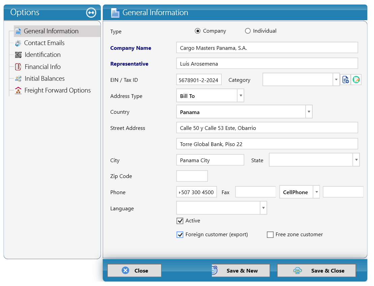Image resolution: width=374 pixels, height=286 pixels.
Task: Switch to the Financial Info section
Action: 43,67
